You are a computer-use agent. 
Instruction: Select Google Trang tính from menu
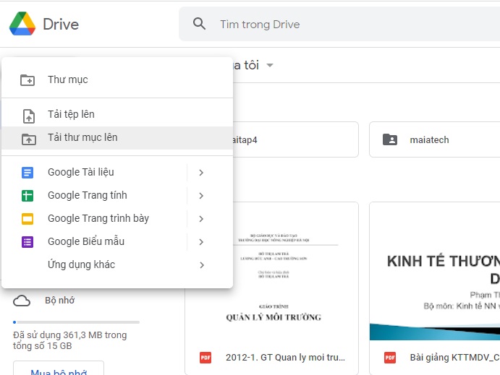(x=94, y=196)
